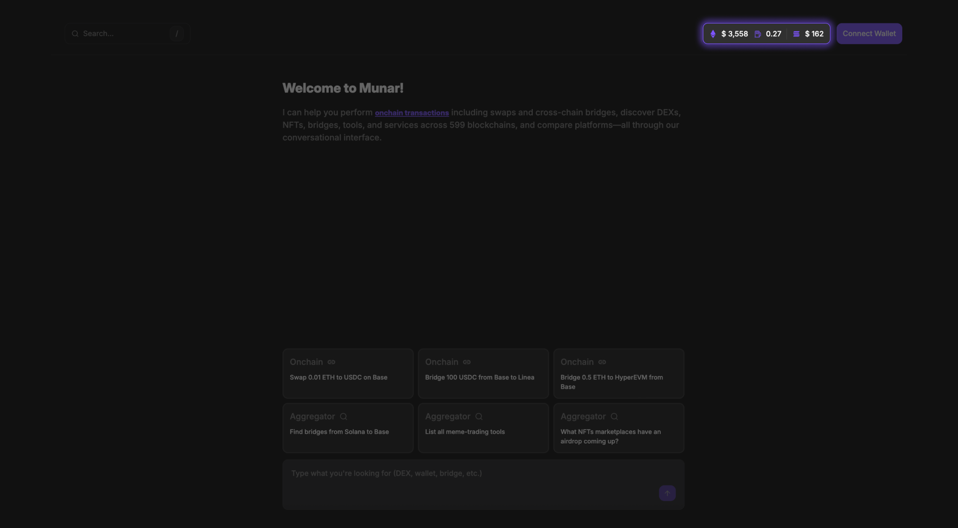
Task: Click link icon on Swap 0.01 ETH card
Action: 331,362
